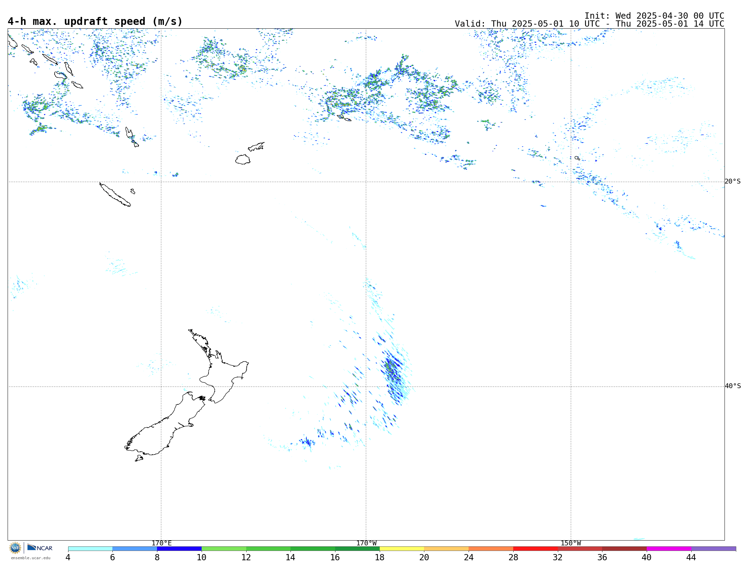Click the colorbar tick value 18

pos(380,557)
